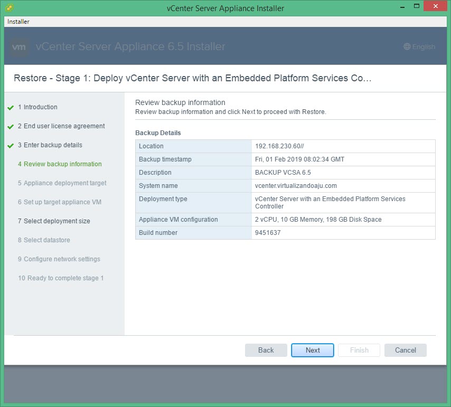Maximize the installer window

[417, 6]
